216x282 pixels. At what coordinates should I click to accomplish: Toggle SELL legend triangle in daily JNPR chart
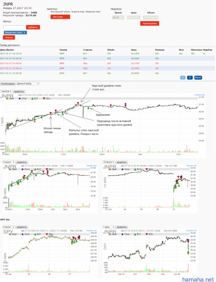pos(147,234)
